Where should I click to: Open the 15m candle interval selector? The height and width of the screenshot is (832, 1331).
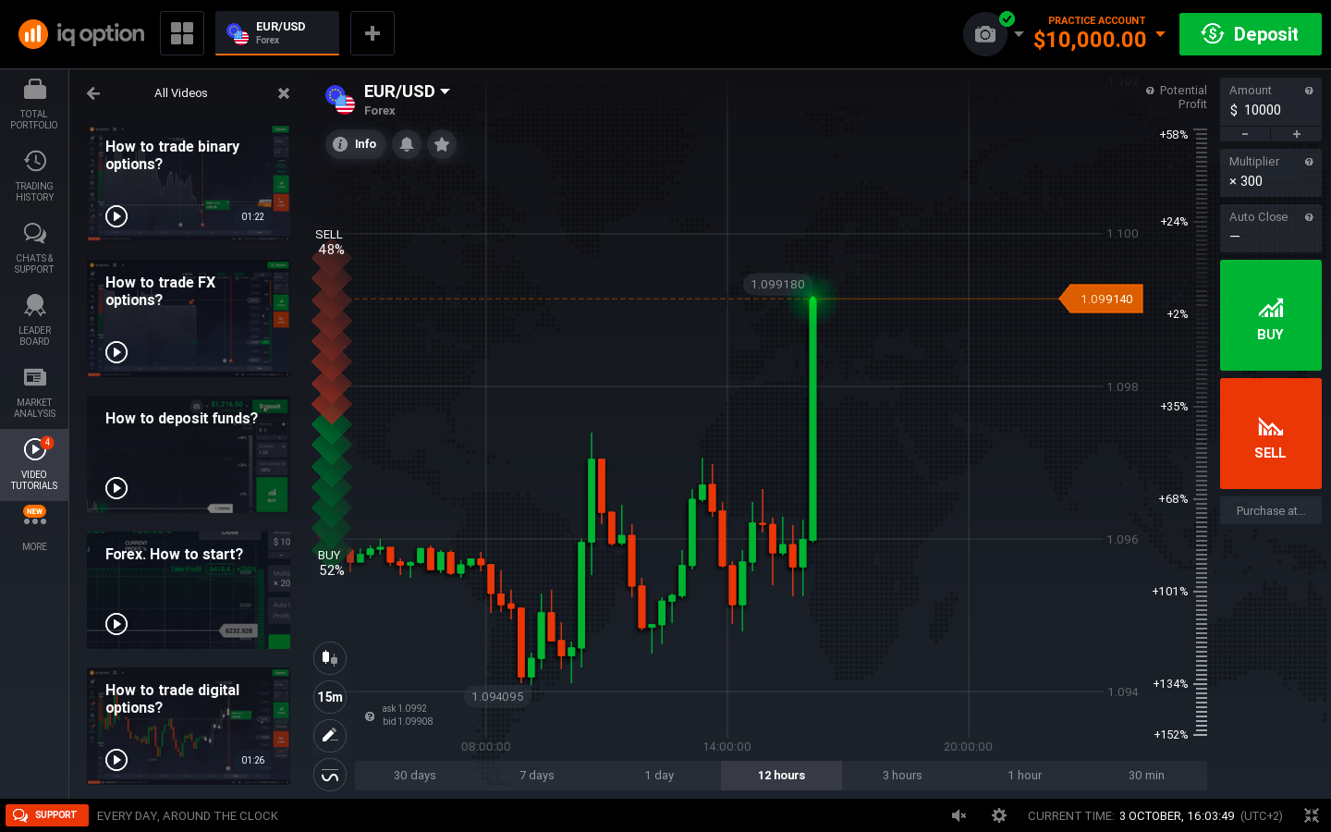point(330,697)
